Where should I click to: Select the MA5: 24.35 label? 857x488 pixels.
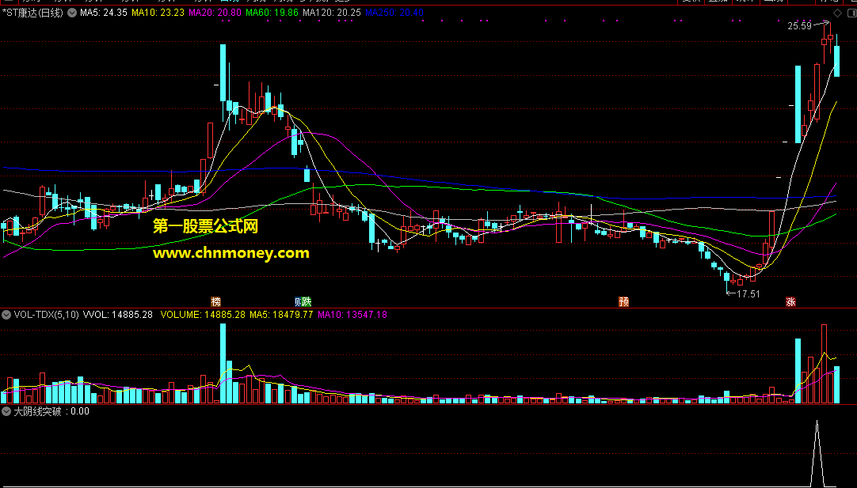tap(103, 13)
